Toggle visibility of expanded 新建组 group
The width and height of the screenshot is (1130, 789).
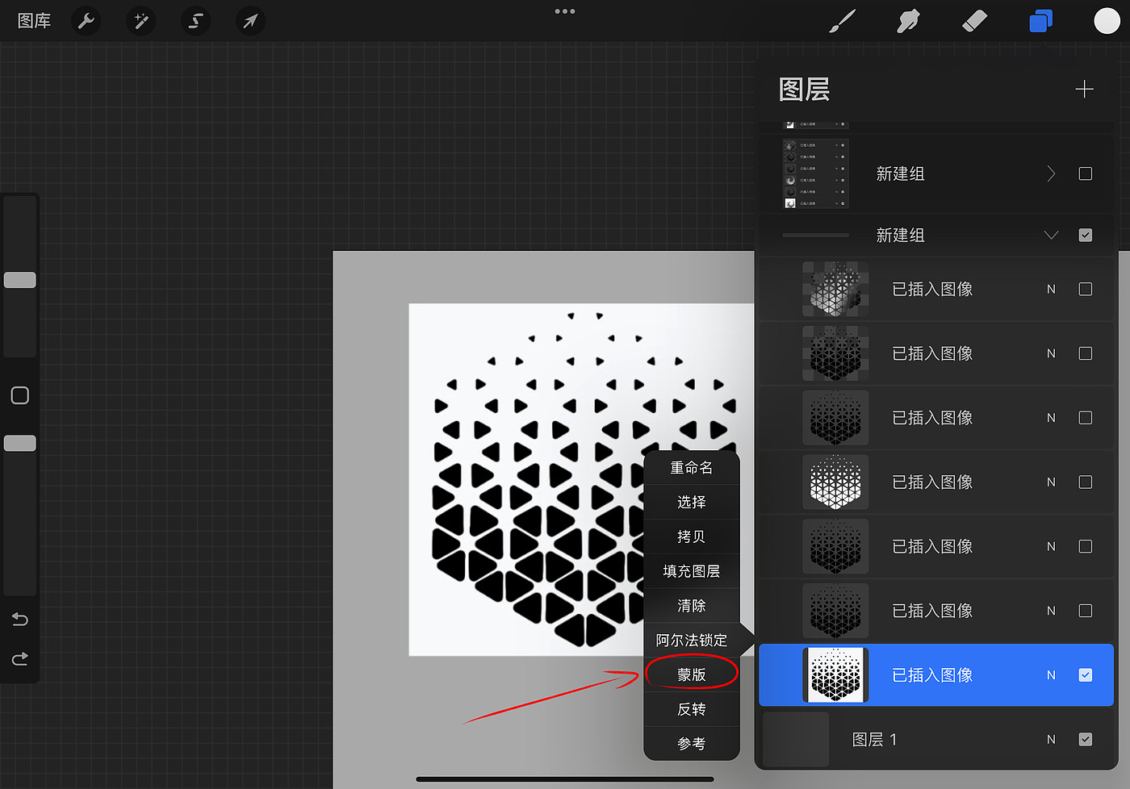pos(1085,235)
